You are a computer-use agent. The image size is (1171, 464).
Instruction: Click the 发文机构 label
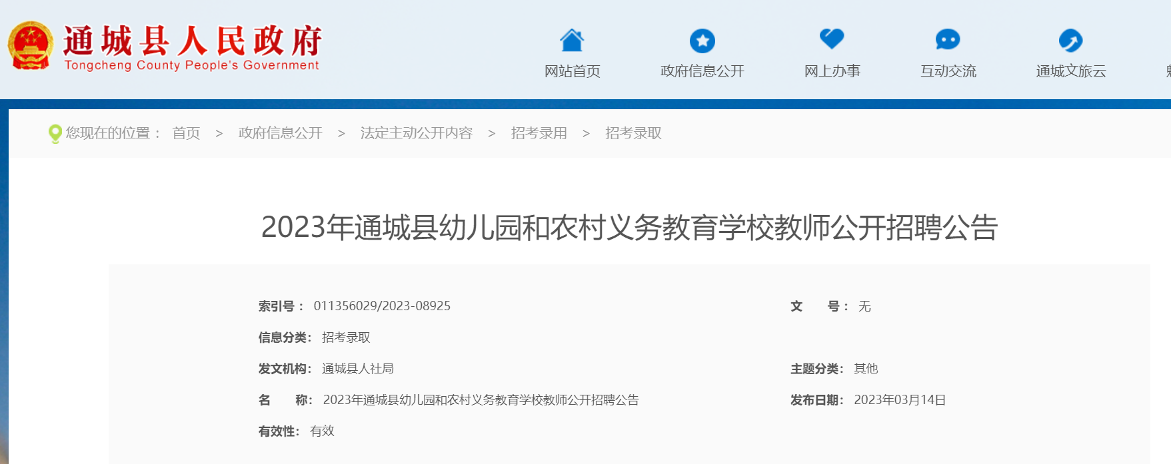coord(285,369)
